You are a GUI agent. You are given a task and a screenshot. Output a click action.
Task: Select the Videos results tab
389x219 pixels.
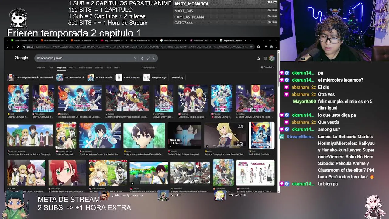click(x=72, y=68)
